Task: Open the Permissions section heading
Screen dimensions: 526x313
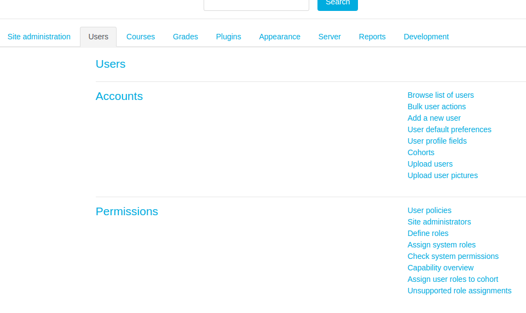Action: coord(127,211)
